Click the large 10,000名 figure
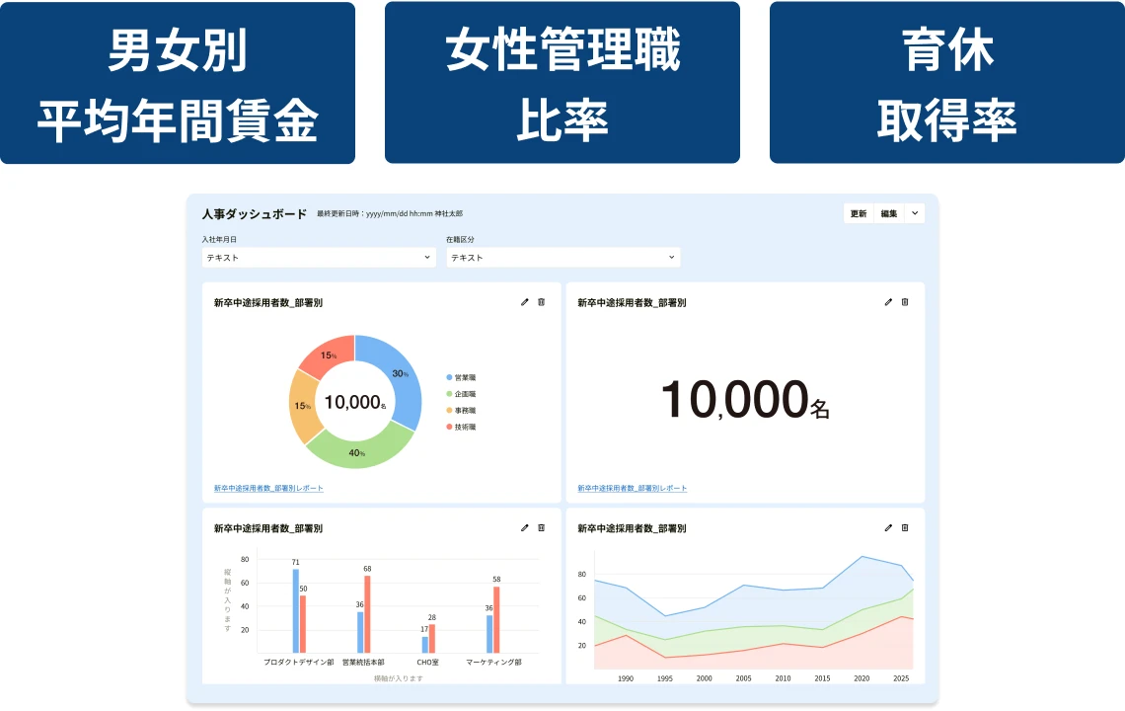The height and width of the screenshot is (711, 1125). pos(745,400)
